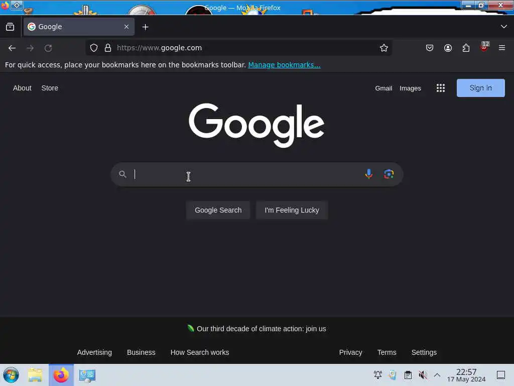514x386 pixels.
Task: Show site security padlock info
Action: (x=108, y=48)
